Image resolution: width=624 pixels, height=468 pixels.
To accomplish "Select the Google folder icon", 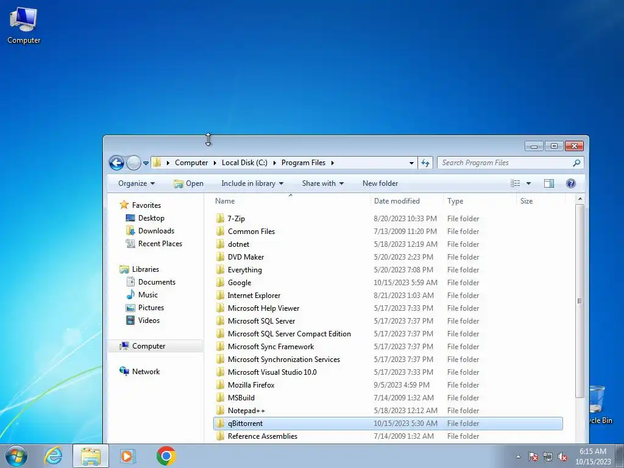I will (x=220, y=282).
